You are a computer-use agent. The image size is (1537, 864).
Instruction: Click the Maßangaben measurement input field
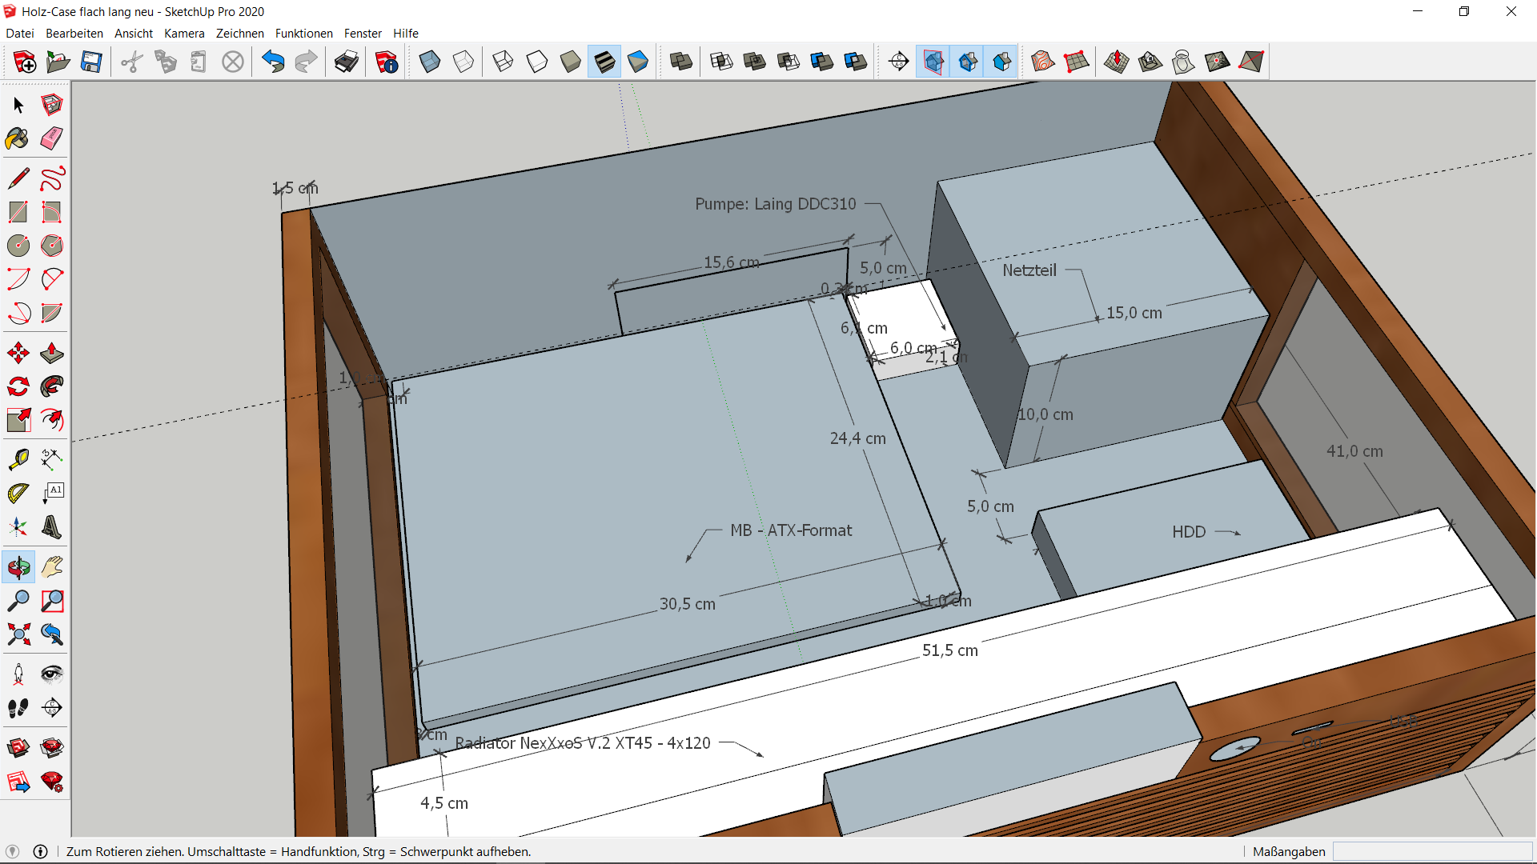point(1431,851)
